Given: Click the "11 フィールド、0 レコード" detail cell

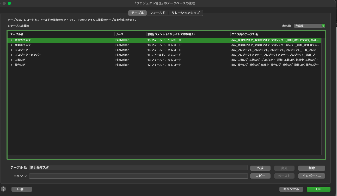Looking at the screenshot, I should click(164, 55).
